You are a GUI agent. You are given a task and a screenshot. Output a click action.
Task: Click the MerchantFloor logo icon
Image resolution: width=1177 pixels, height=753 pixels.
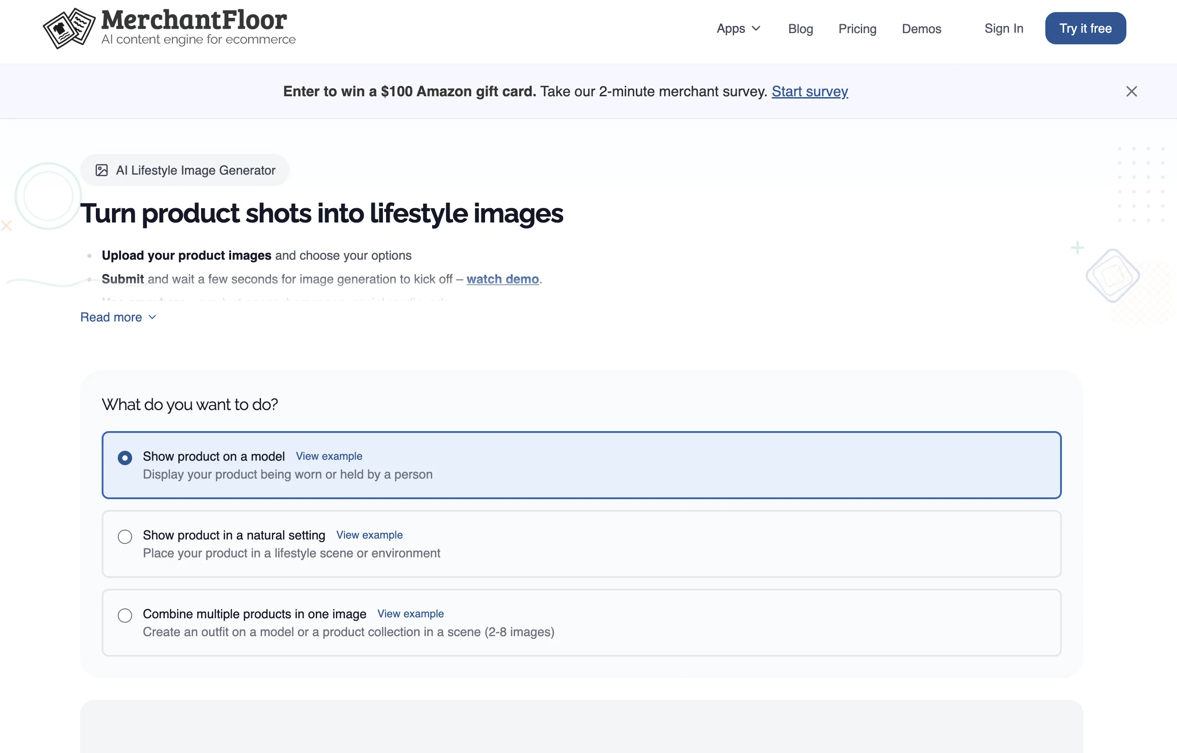[69, 28]
